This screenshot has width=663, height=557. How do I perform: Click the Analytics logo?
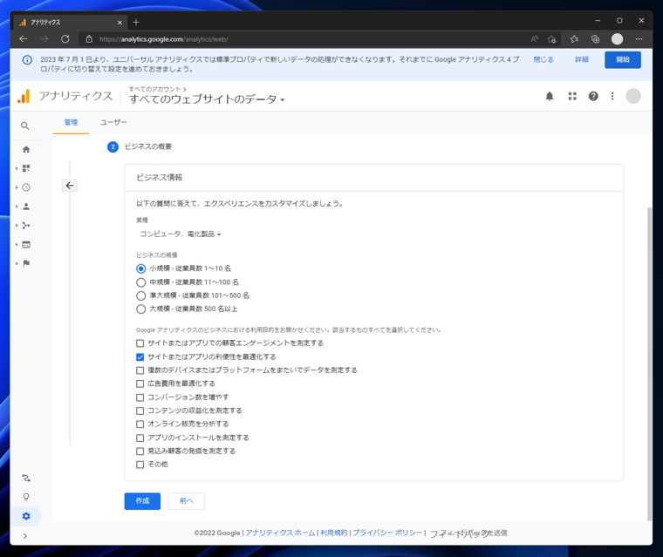[x=24, y=97]
